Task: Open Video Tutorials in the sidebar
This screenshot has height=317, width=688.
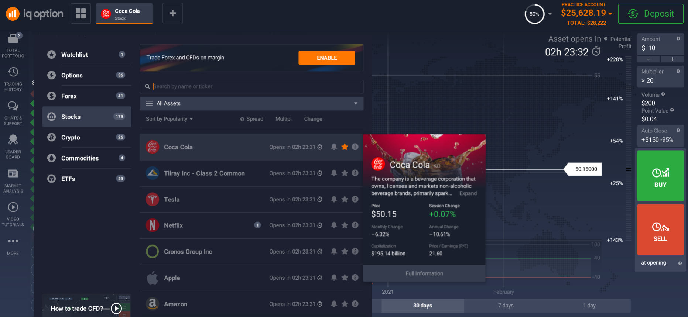Action: (x=13, y=214)
